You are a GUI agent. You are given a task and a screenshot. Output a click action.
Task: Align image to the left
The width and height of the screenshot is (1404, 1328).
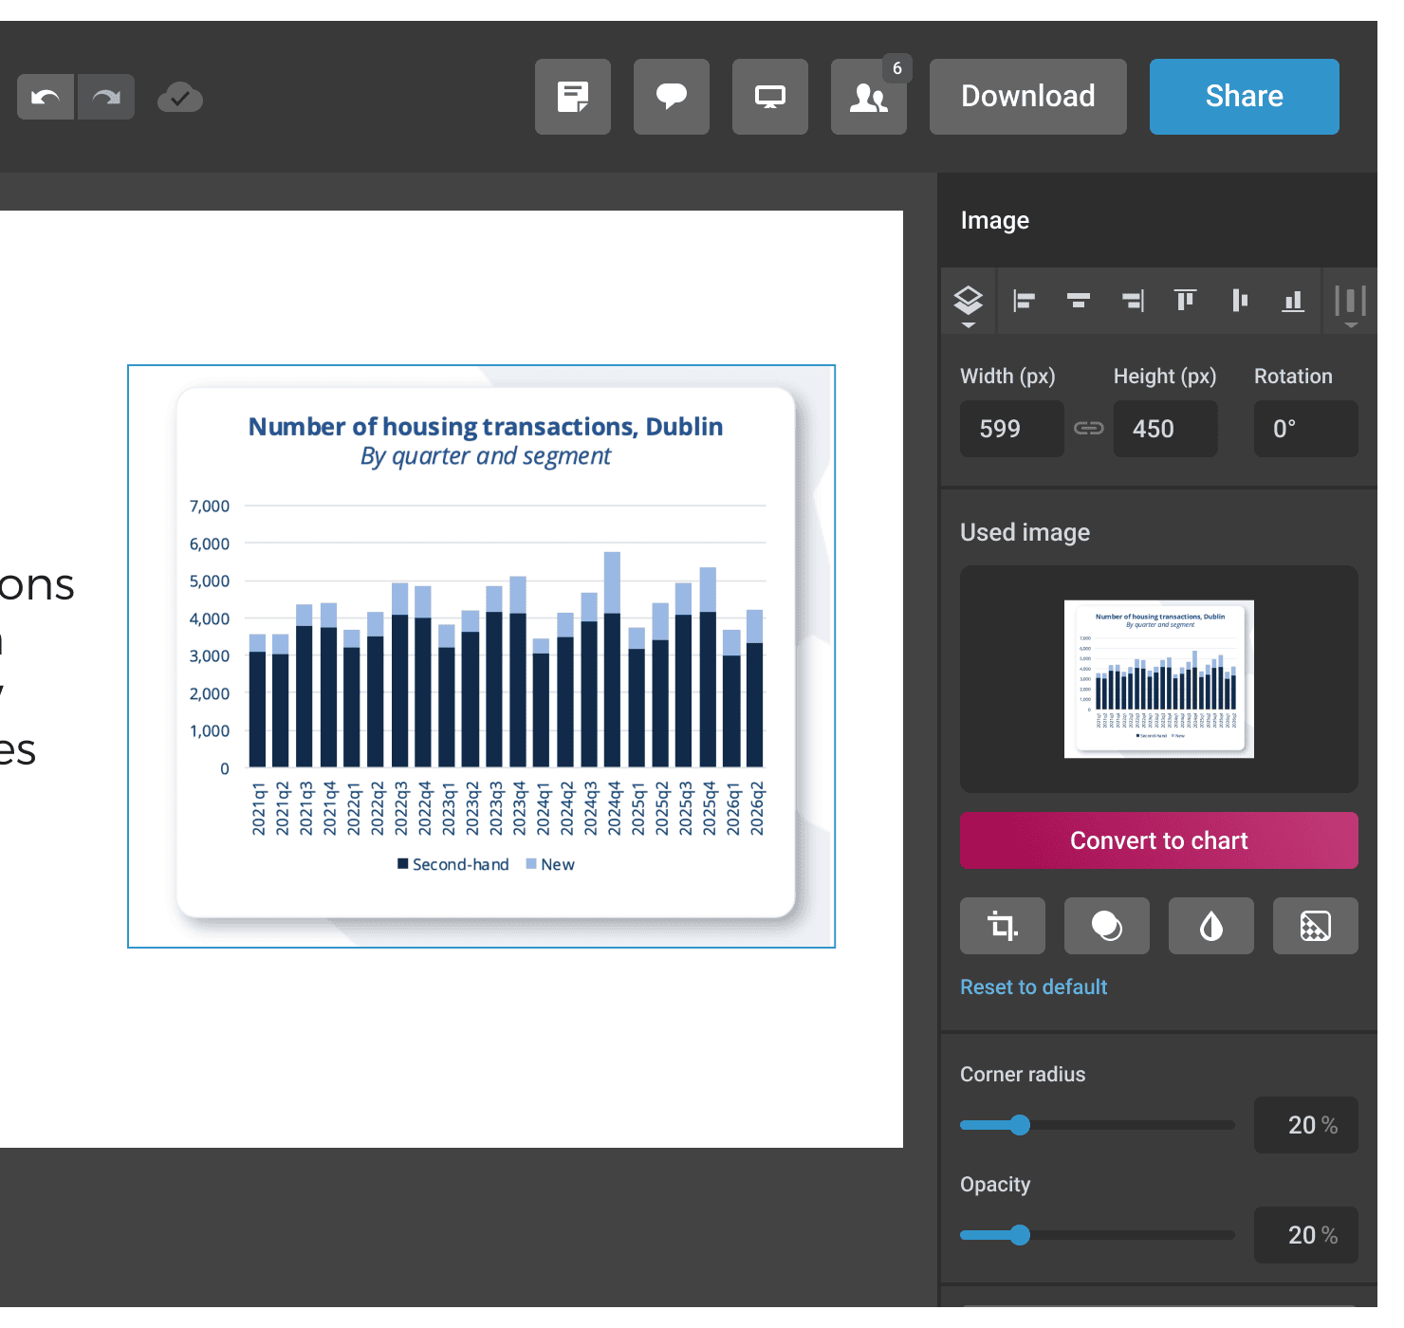point(1024,301)
